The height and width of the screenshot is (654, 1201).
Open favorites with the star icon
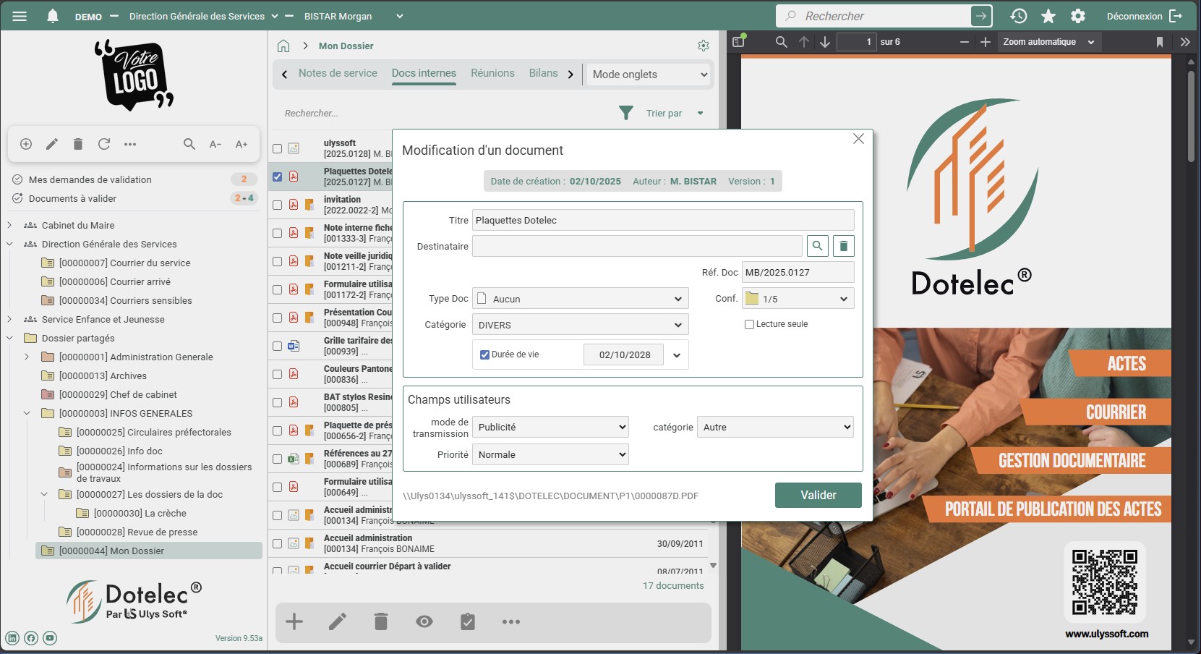pyautogui.click(x=1048, y=16)
